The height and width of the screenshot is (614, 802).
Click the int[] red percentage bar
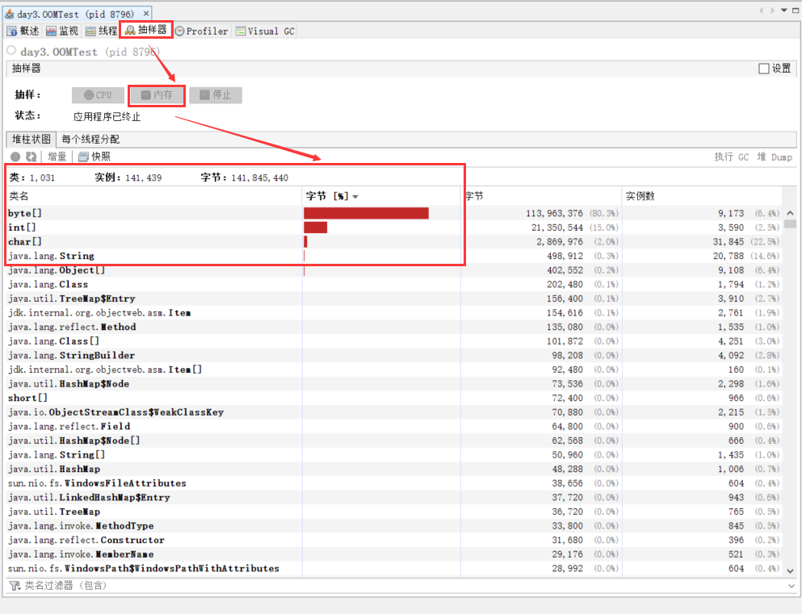(316, 228)
